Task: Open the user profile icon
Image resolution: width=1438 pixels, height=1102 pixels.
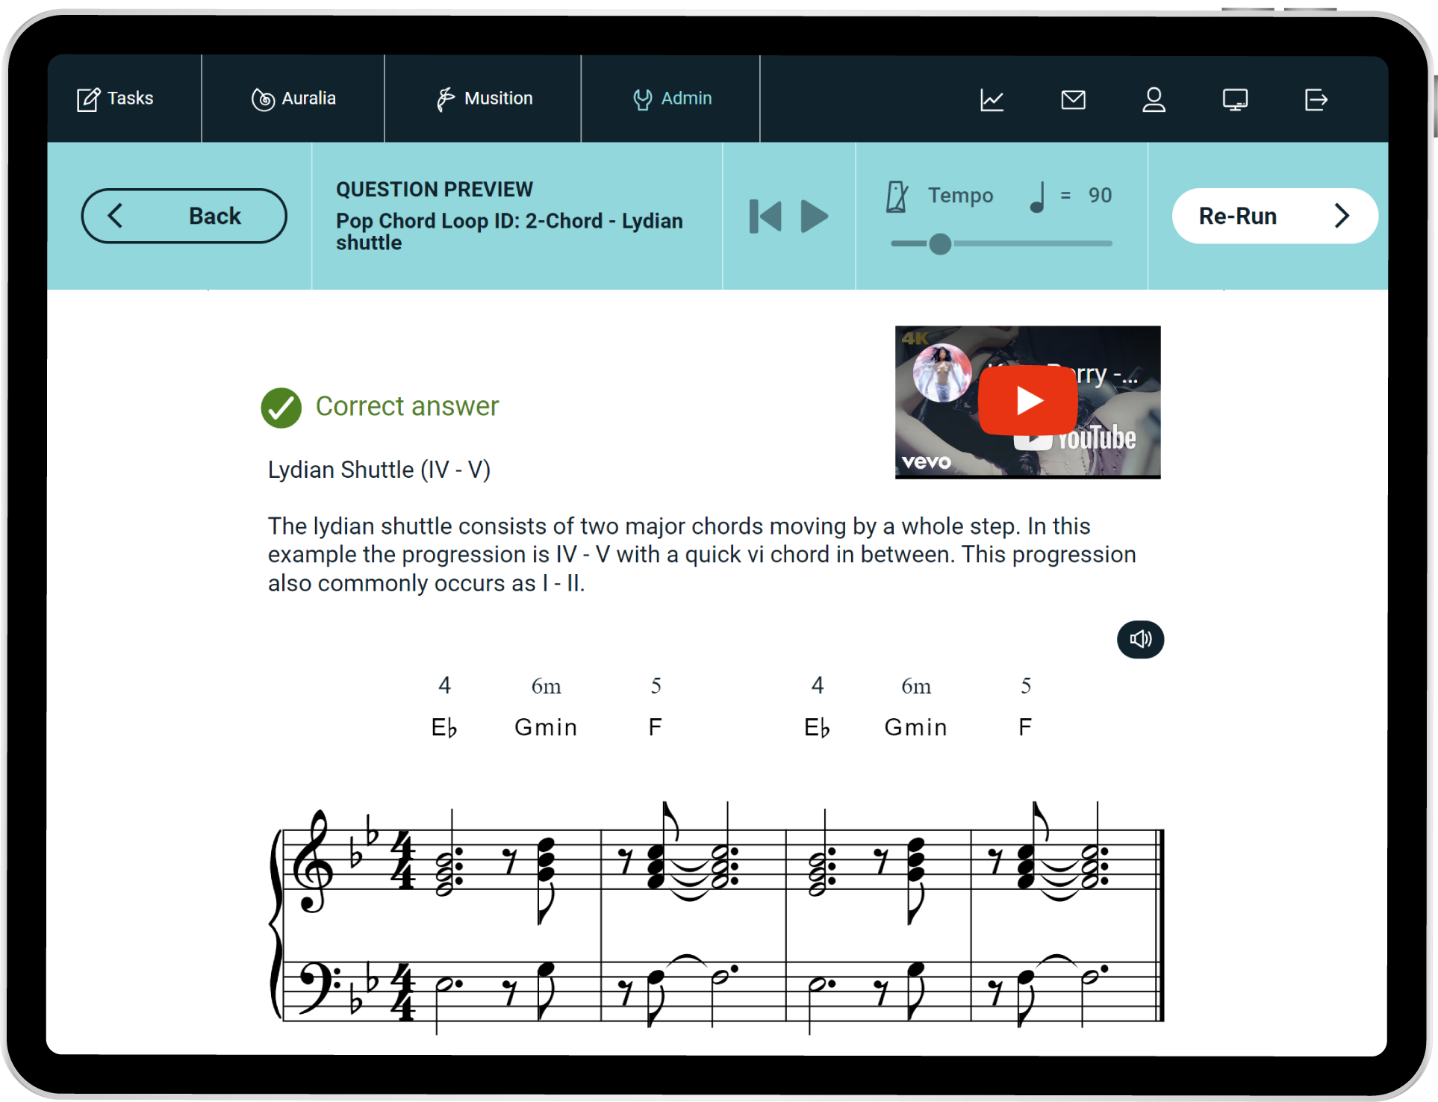Action: pos(1154,99)
